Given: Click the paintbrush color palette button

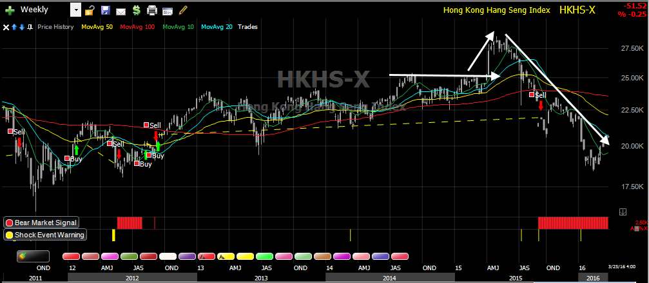Looking at the screenshot, I should 33,257.
